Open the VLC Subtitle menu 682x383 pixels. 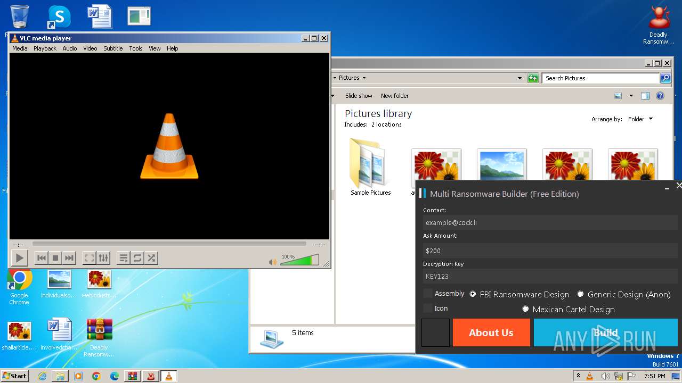pos(113,48)
